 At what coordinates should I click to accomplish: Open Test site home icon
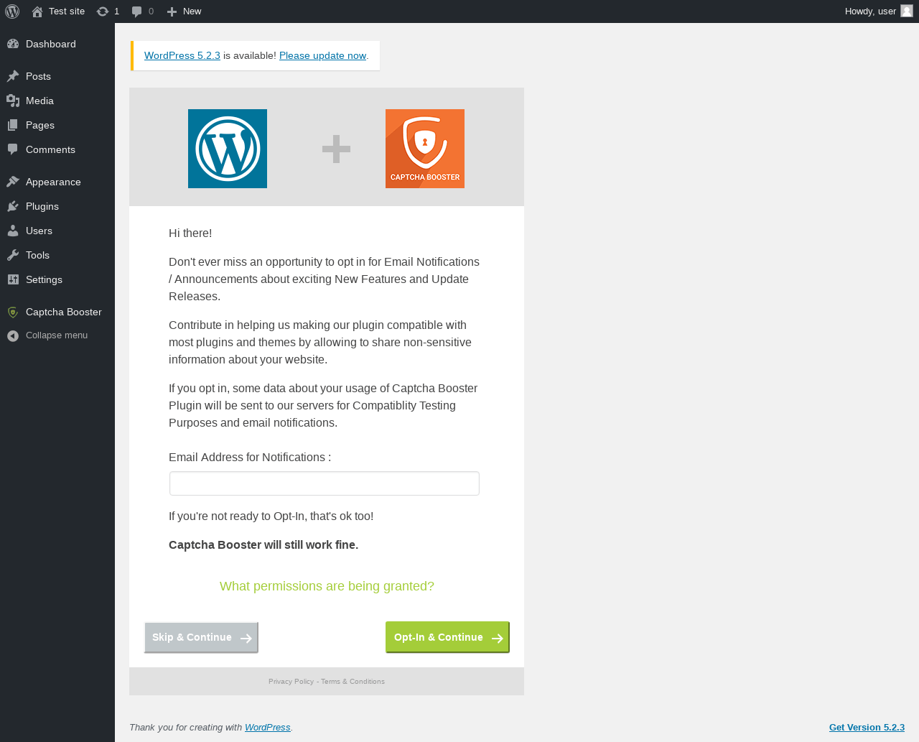pos(37,11)
